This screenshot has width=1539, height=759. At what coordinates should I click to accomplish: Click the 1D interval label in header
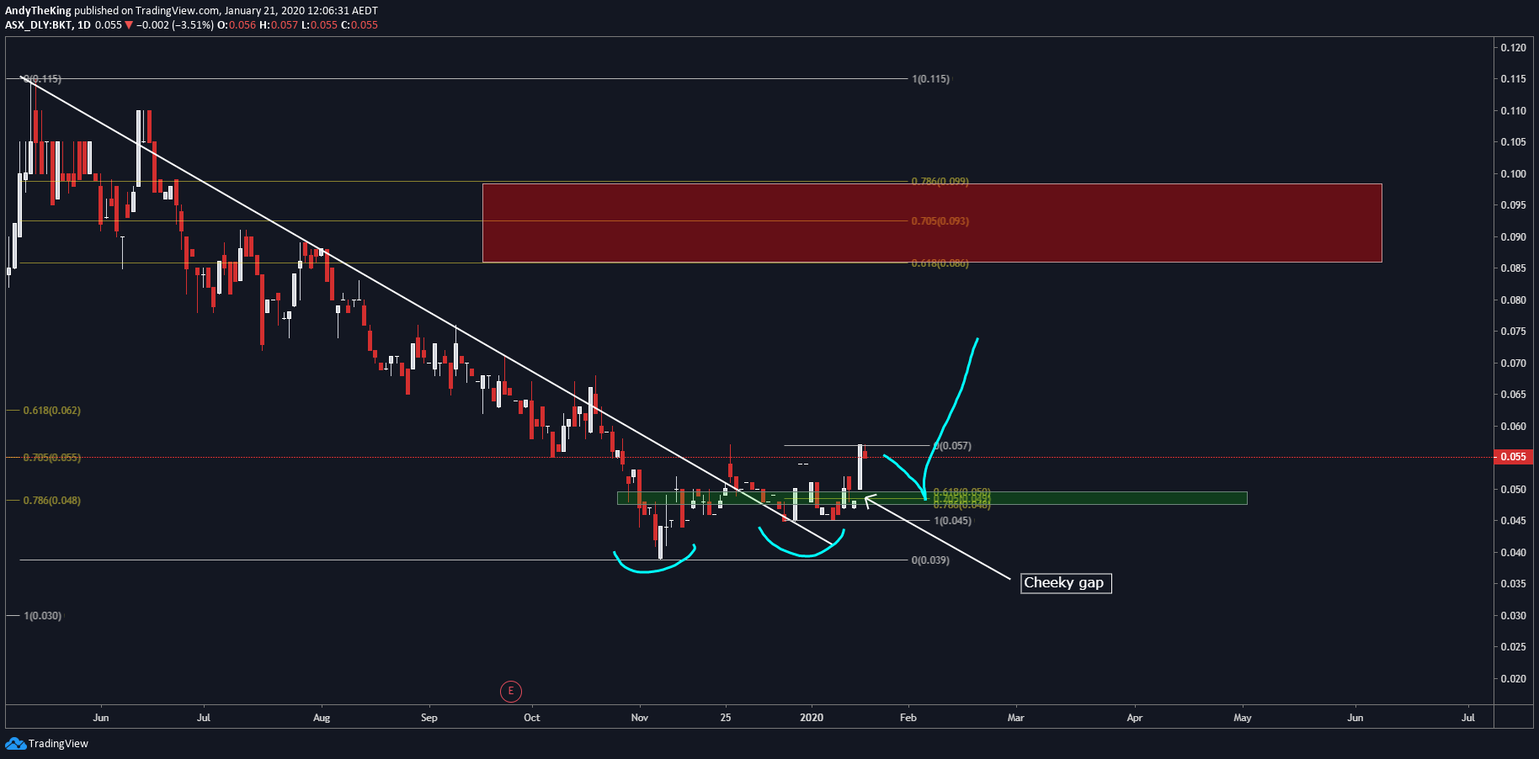(x=83, y=25)
